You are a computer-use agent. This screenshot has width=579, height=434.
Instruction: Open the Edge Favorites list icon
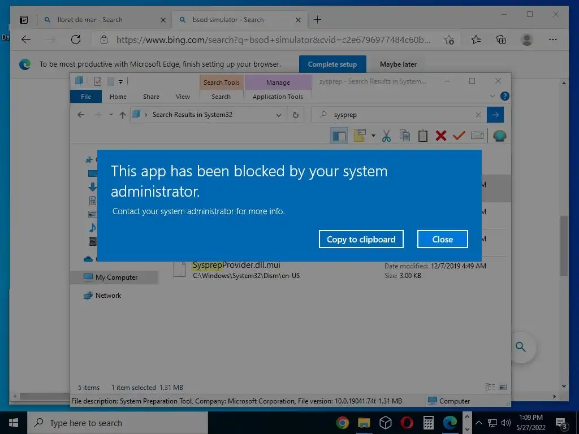pyautogui.click(x=476, y=40)
